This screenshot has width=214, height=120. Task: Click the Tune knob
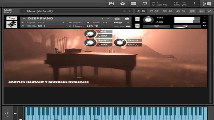pyautogui.click(x=148, y=20)
